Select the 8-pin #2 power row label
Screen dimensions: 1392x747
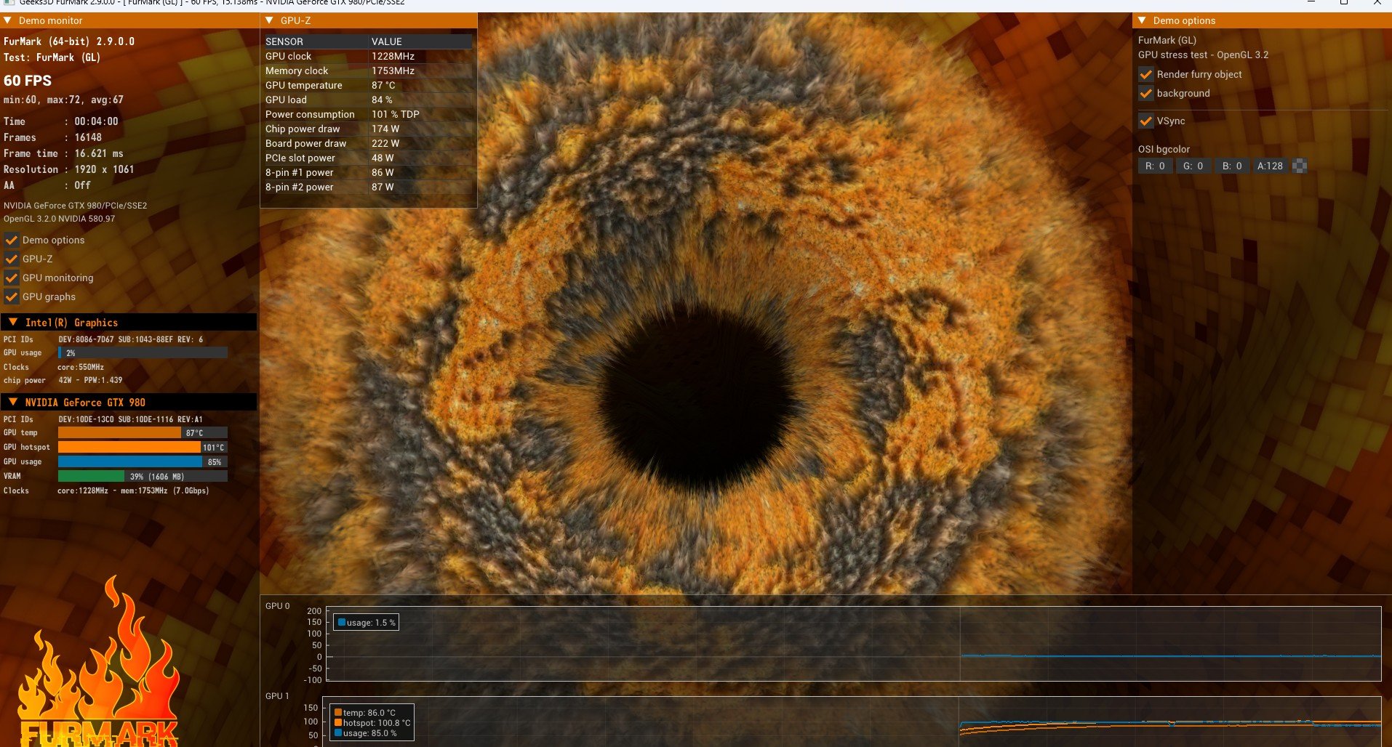(x=299, y=187)
